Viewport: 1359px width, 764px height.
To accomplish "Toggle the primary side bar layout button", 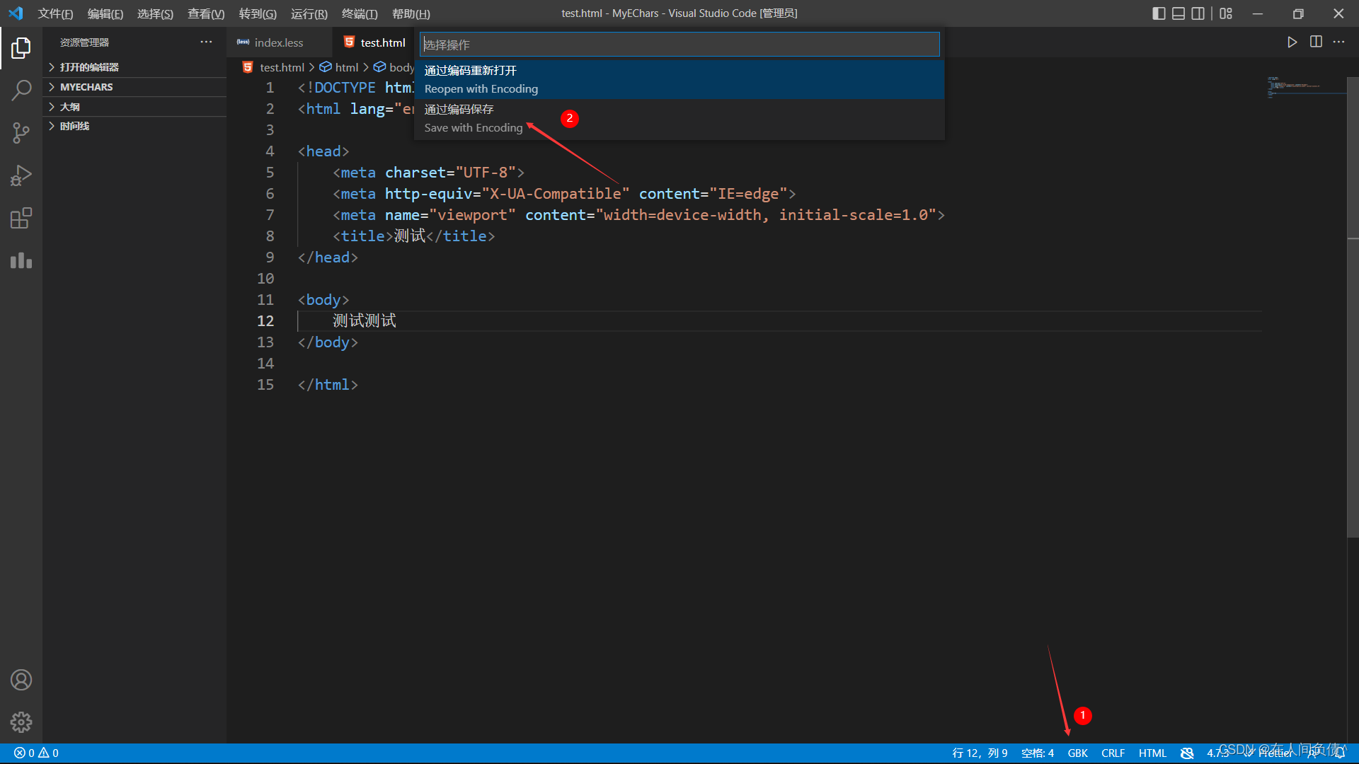I will click(1159, 13).
